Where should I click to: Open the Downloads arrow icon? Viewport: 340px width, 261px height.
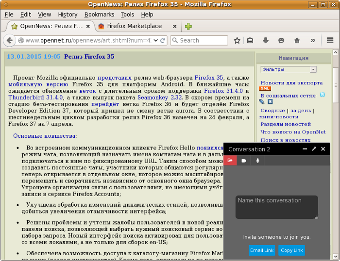(x=266, y=40)
